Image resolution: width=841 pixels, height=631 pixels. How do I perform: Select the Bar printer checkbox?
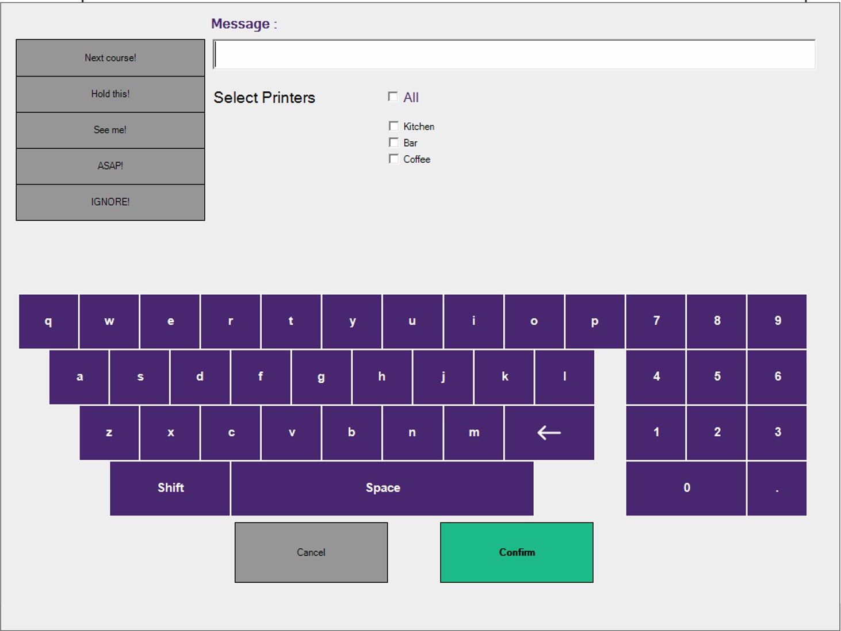point(393,143)
